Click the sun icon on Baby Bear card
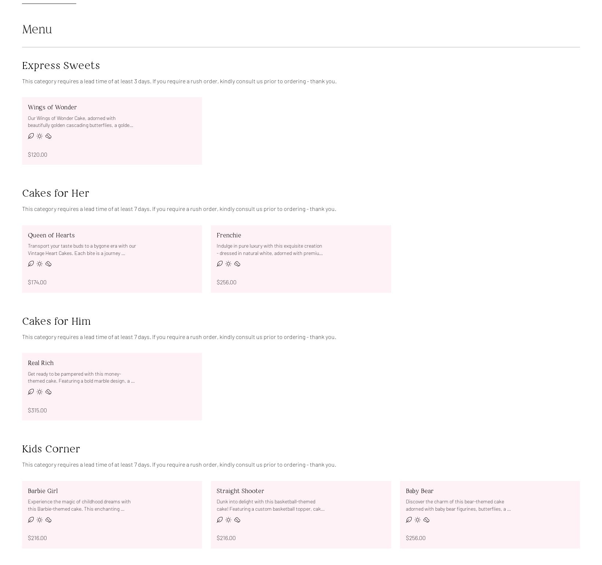602x565 pixels. pos(417,520)
